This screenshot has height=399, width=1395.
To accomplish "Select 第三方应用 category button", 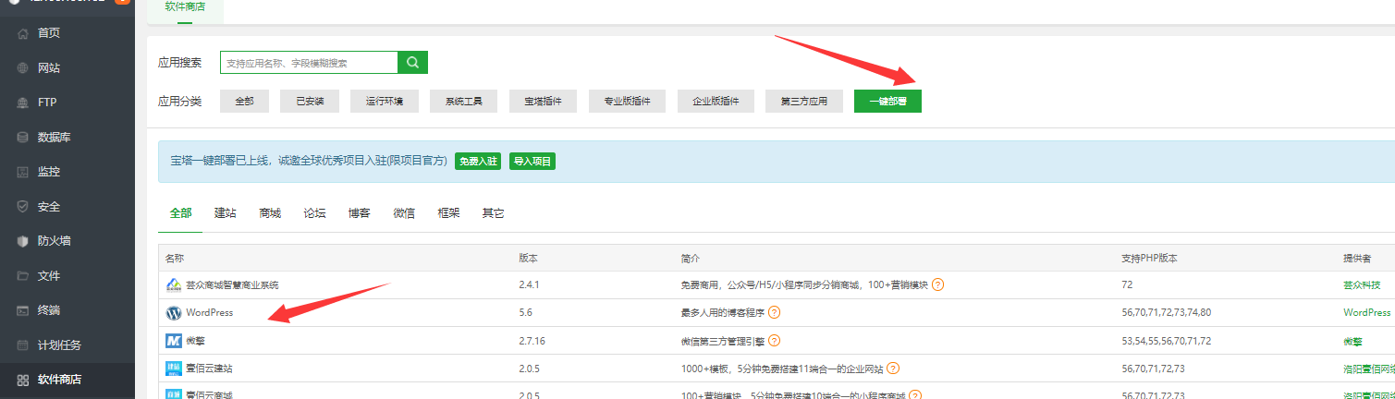I will (x=804, y=102).
